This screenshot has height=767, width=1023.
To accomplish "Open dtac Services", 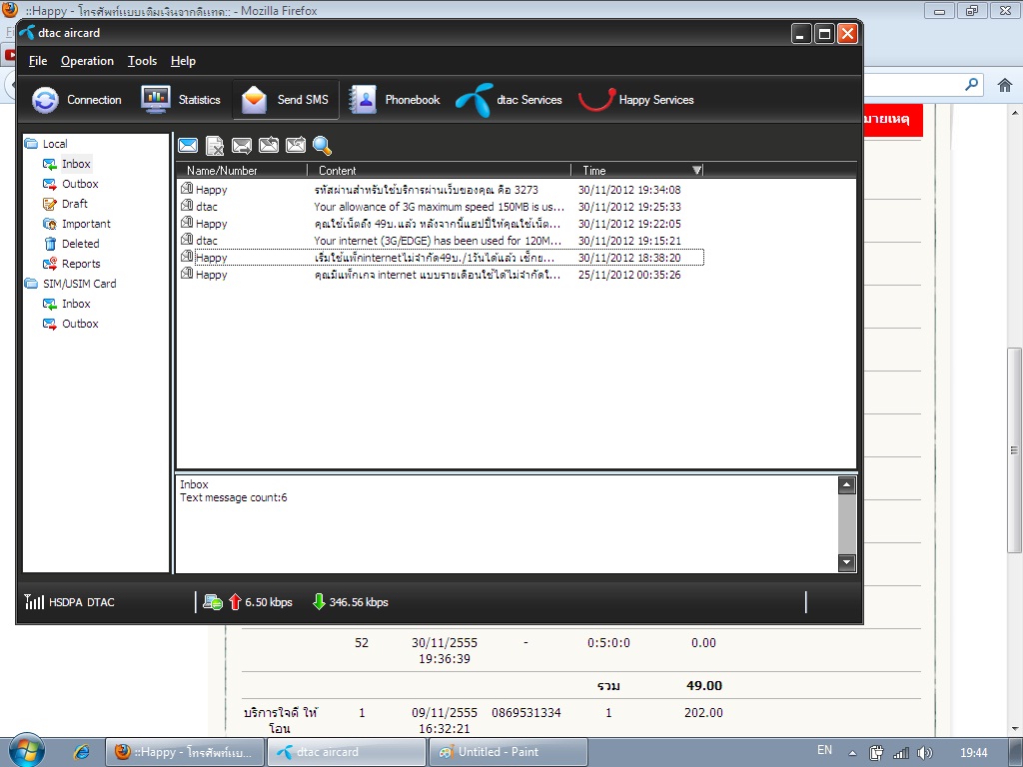I will click(x=509, y=100).
